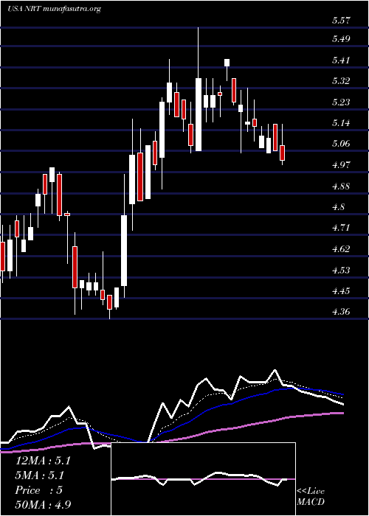This screenshot has height=516, width=369.
Task: Click the '<<Live MACD' label
Action: click(311, 497)
